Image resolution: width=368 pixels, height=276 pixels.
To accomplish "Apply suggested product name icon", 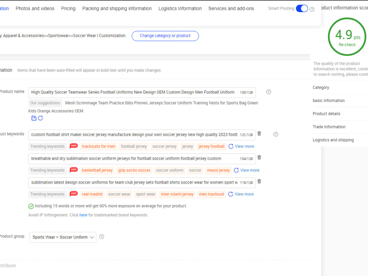I will point(34,118).
